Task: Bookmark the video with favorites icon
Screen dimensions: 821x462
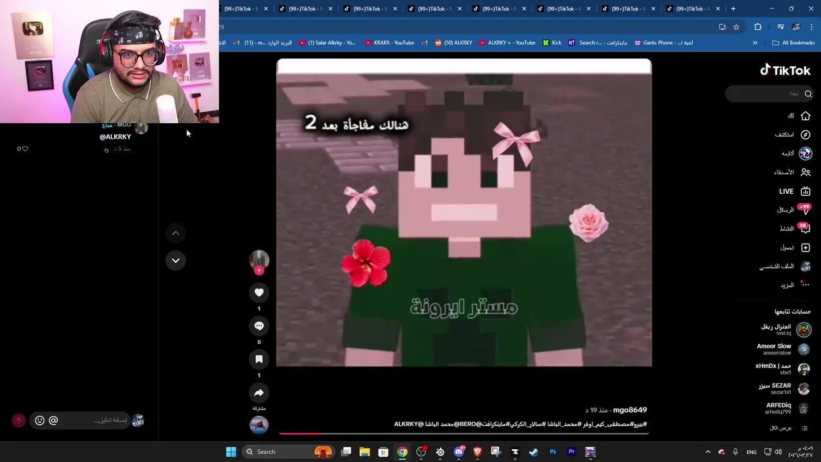Action: pos(259,359)
